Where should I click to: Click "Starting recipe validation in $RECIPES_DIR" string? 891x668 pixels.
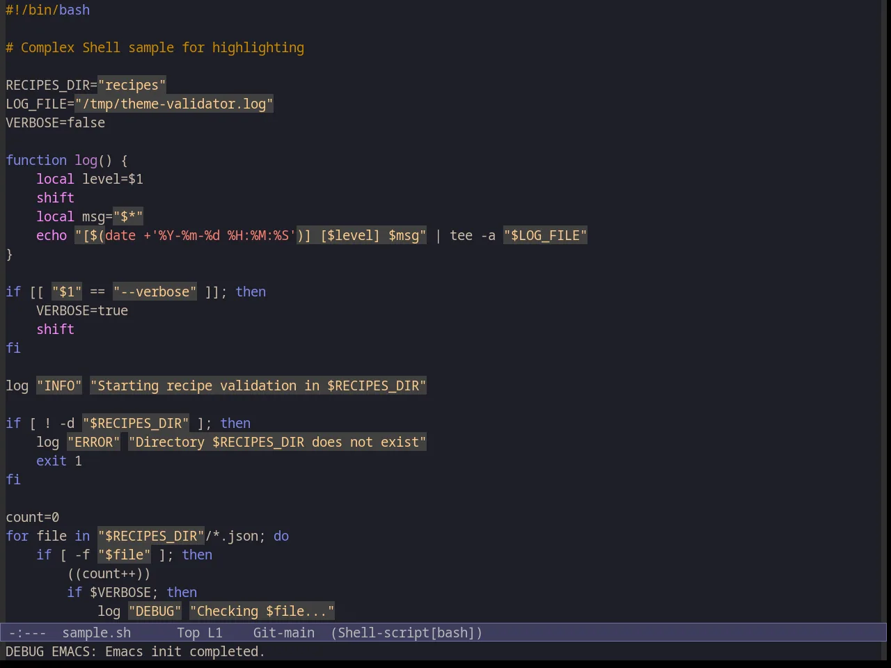coord(258,385)
